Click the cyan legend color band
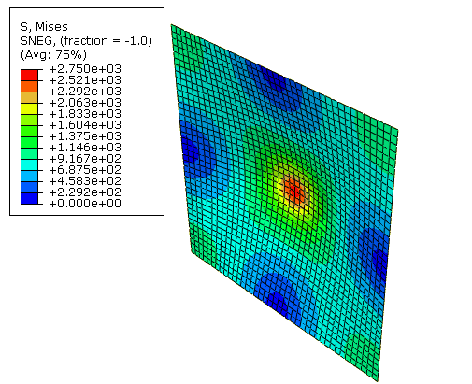The width and height of the screenshot is (472, 384). coord(29,164)
